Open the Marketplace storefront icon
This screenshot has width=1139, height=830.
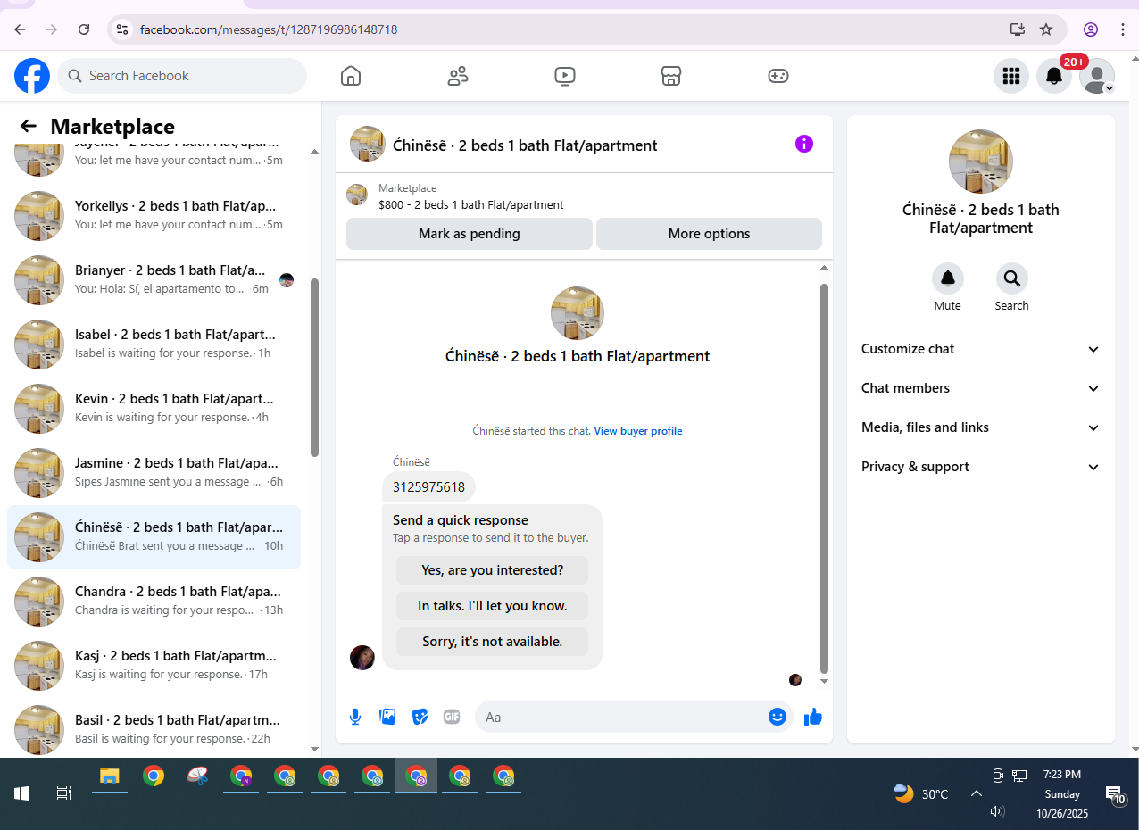671,76
